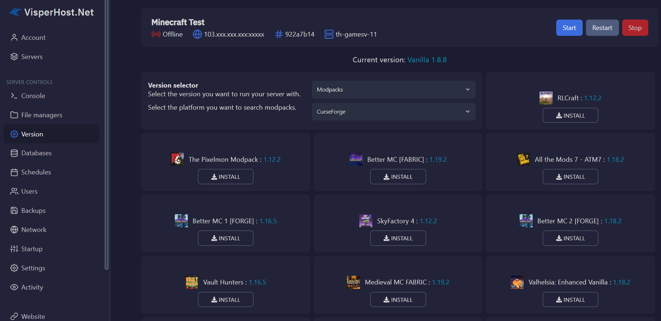Image resolution: width=661 pixels, height=321 pixels.
Task: Click the globe icon beside the IP address
Action: 197,34
